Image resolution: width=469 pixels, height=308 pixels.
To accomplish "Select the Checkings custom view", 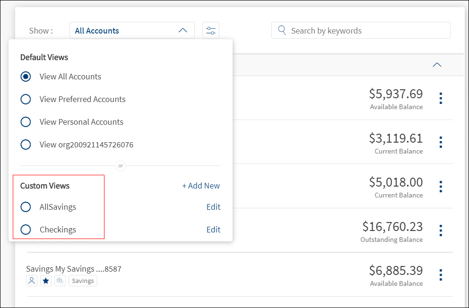I will point(26,230).
